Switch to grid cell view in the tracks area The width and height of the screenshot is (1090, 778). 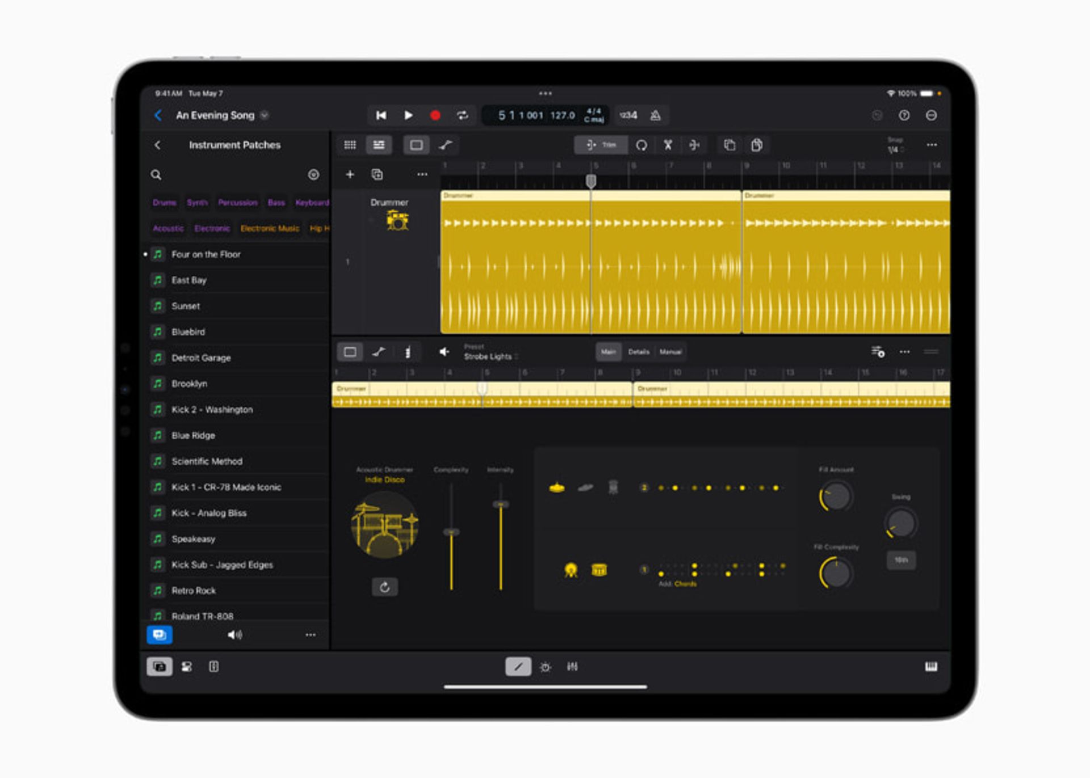click(x=350, y=145)
